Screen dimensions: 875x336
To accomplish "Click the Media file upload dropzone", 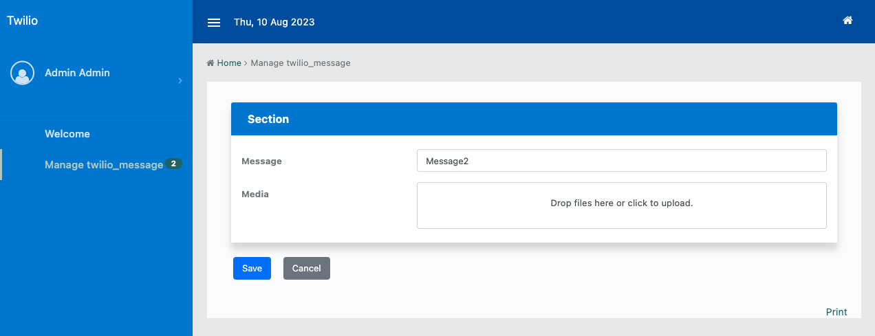I will tap(621, 204).
